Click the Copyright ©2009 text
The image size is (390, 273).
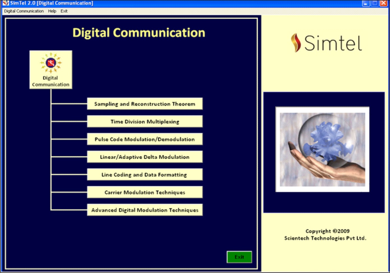(328, 231)
